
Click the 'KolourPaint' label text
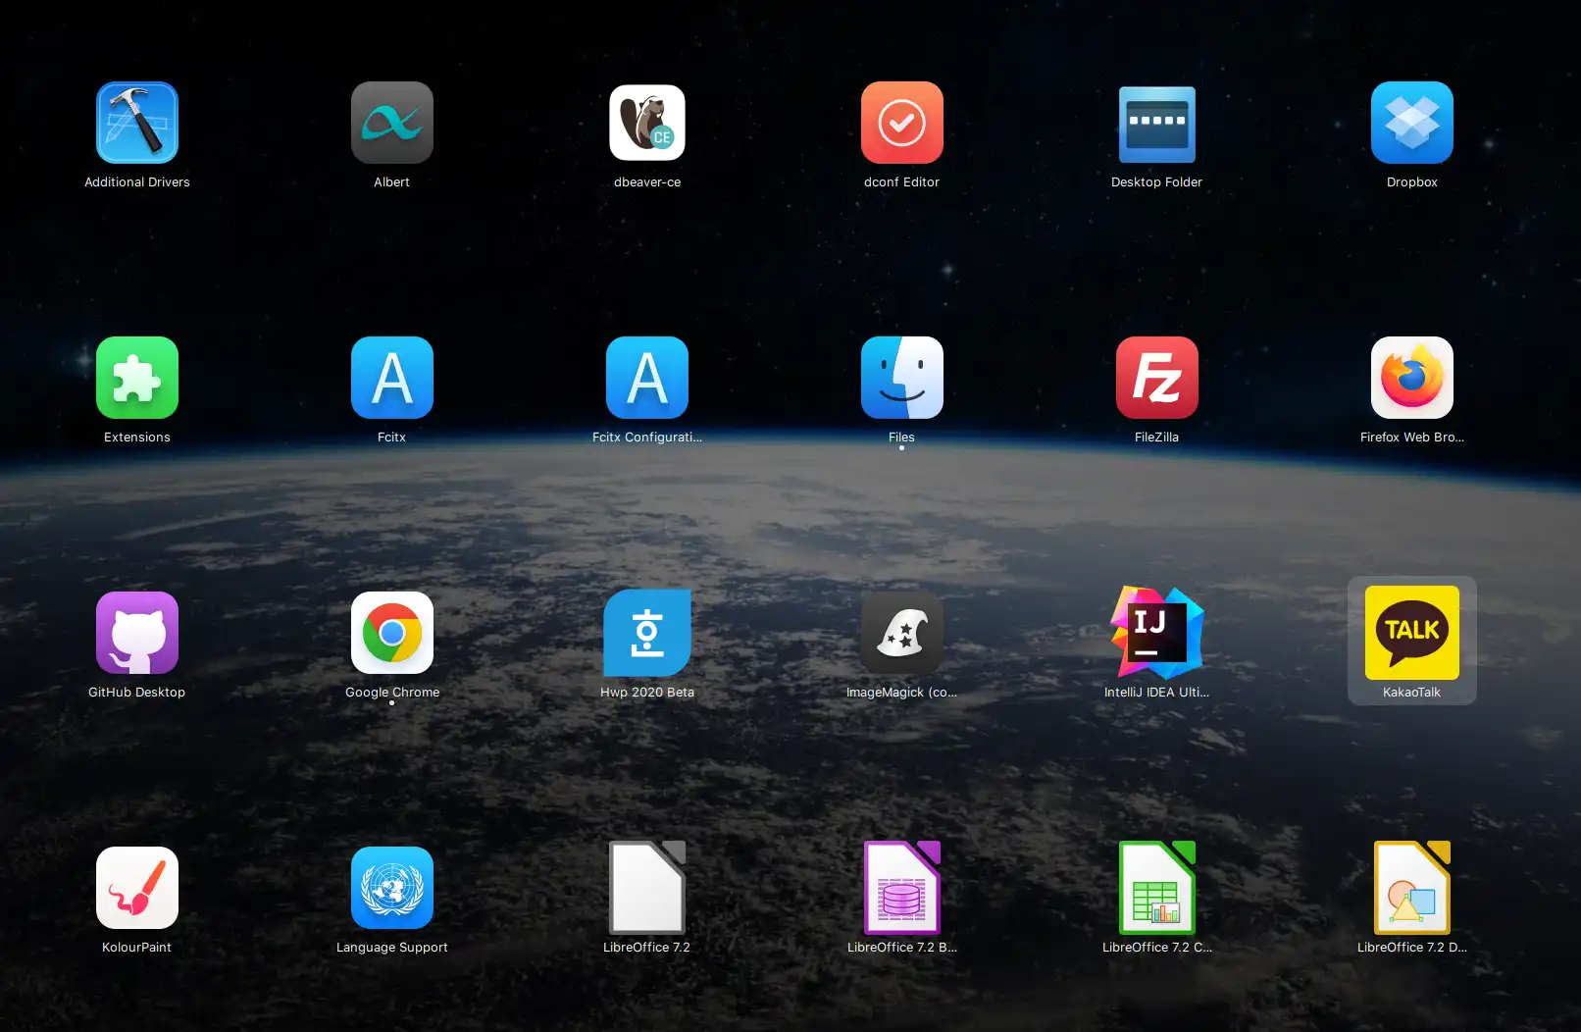click(137, 948)
